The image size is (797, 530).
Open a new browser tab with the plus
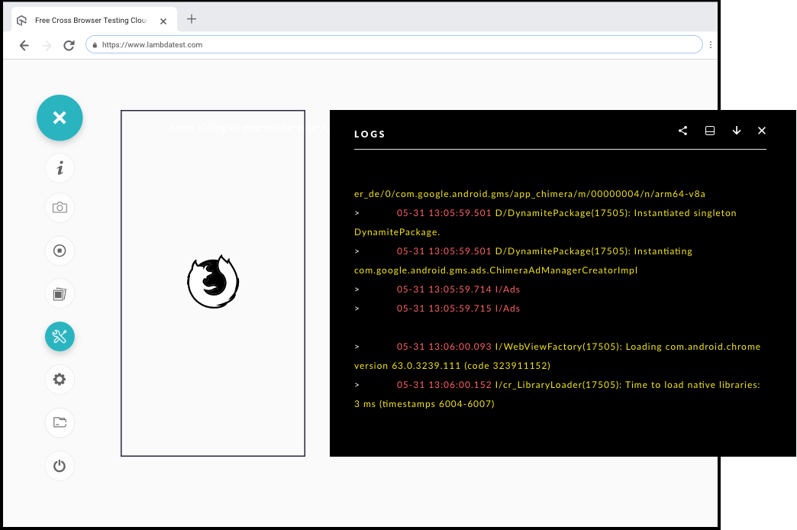click(191, 20)
